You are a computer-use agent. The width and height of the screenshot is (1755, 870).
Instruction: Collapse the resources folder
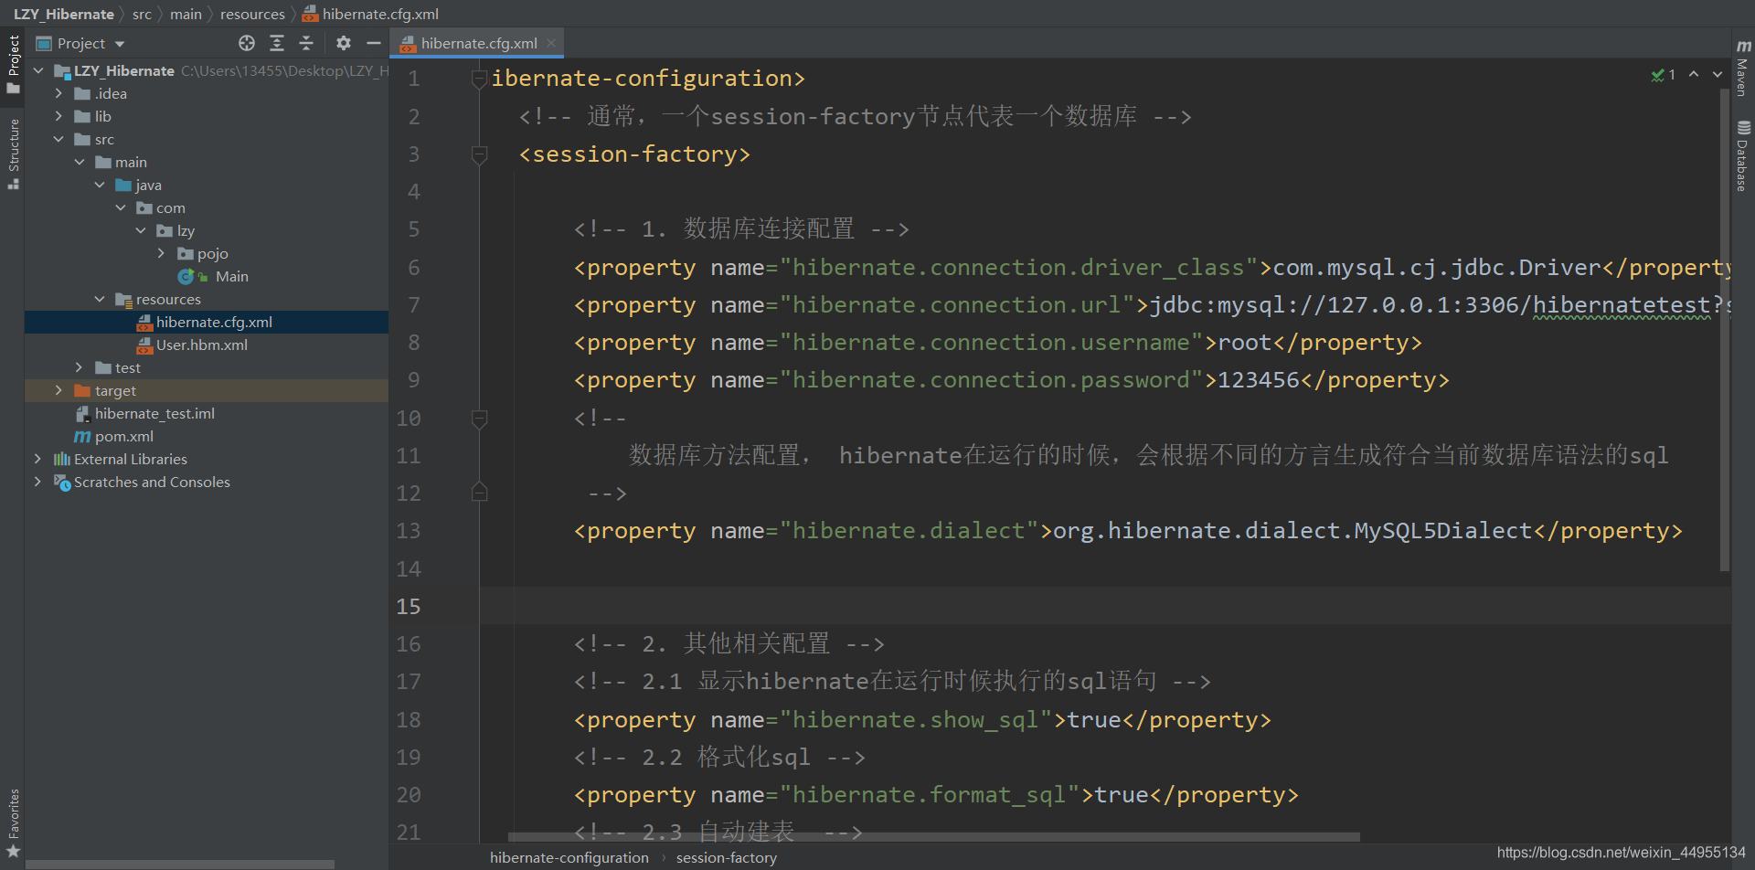pyautogui.click(x=101, y=299)
